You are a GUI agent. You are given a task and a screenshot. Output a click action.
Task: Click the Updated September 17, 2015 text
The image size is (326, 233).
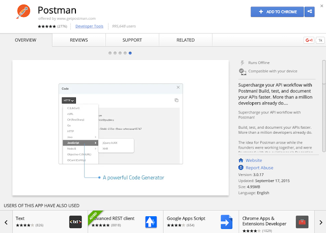(x=264, y=181)
